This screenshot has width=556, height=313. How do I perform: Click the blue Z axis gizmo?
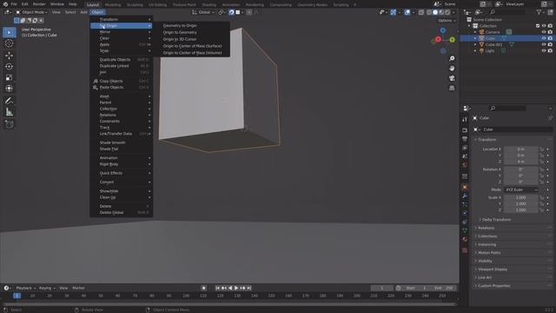coord(443,30)
